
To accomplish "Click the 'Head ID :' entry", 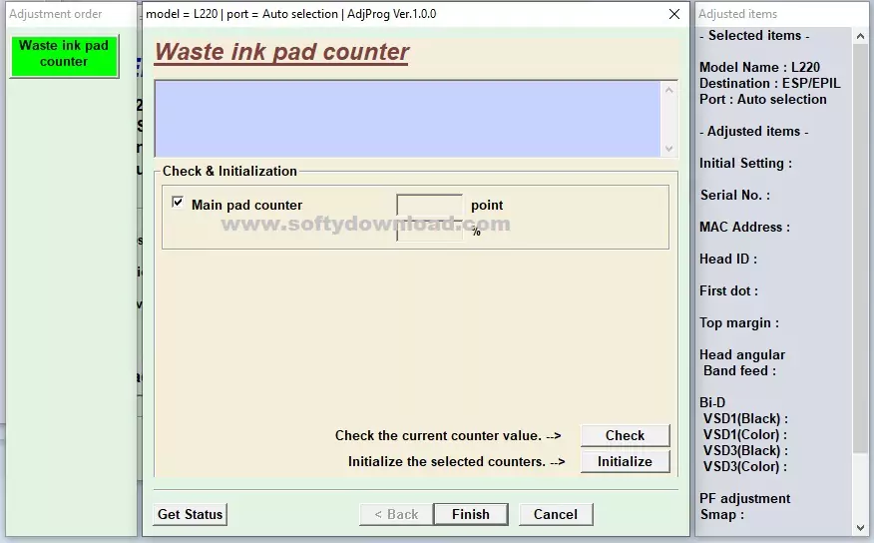I will (x=728, y=260).
